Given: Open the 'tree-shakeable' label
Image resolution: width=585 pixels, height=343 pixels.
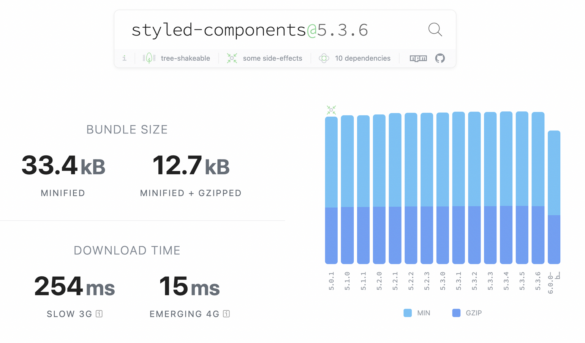Looking at the screenshot, I should tap(185, 58).
